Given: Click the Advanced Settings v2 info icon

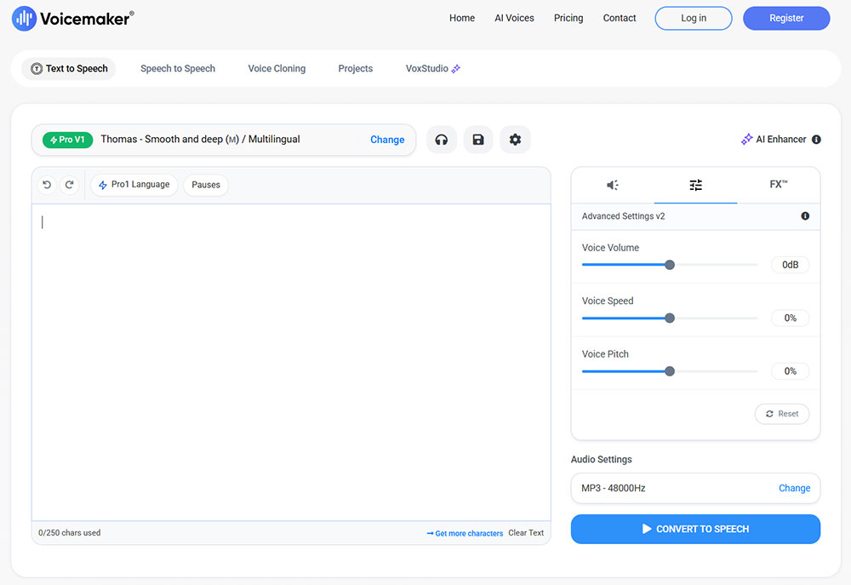Looking at the screenshot, I should click(805, 216).
